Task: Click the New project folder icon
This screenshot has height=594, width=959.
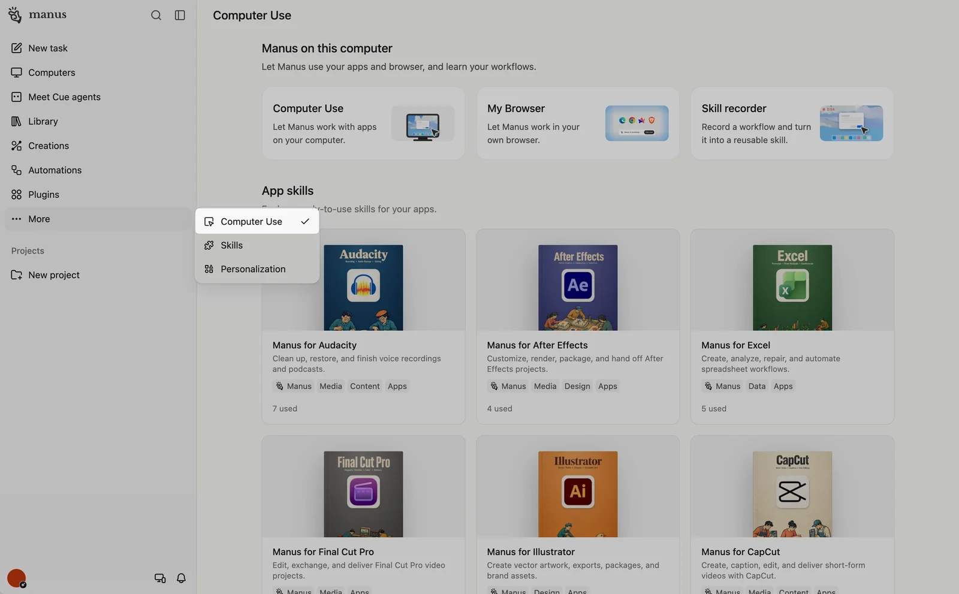Action: click(16, 275)
